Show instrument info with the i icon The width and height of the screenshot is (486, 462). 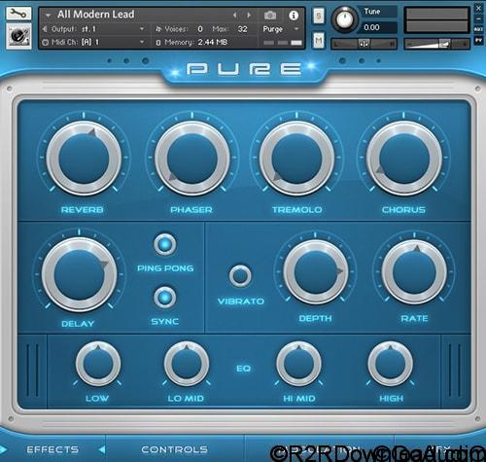(294, 15)
